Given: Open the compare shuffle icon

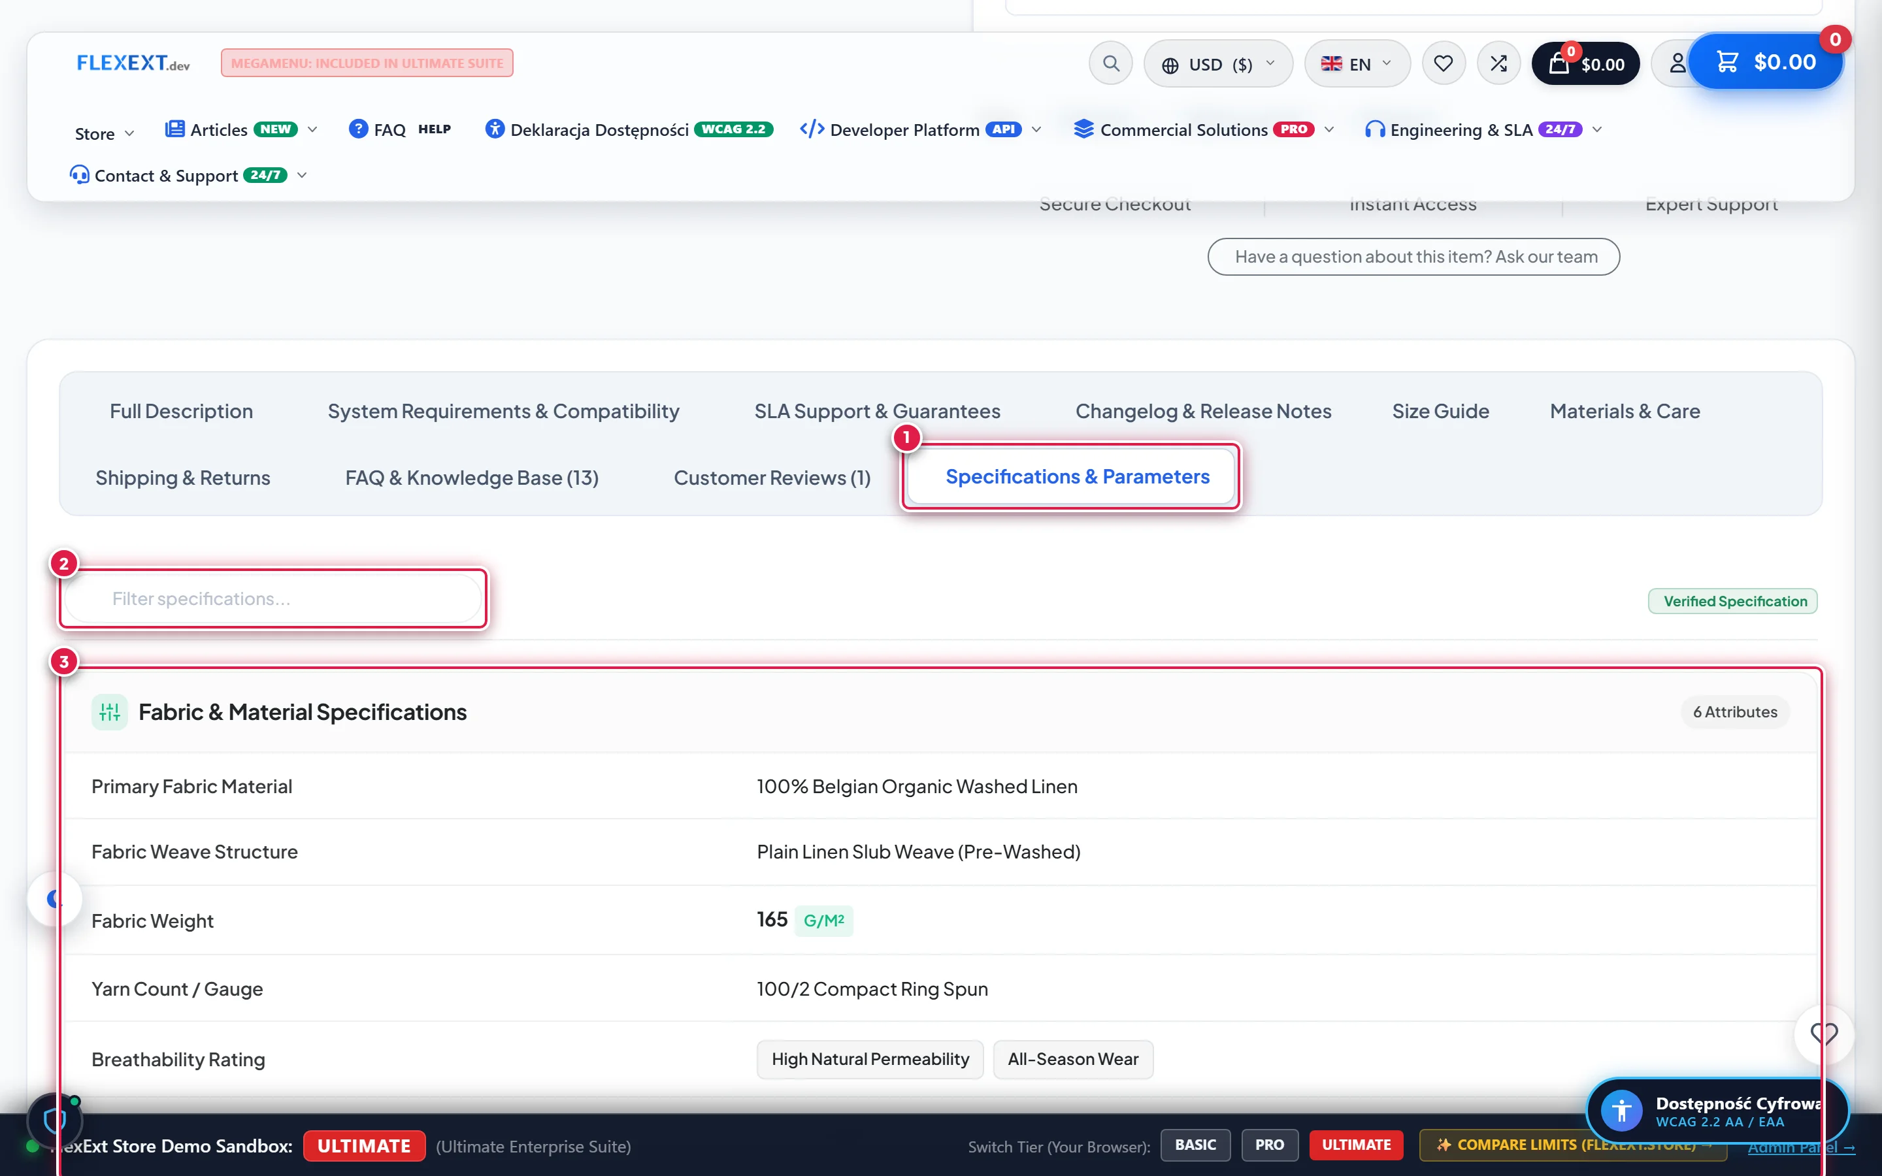Looking at the screenshot, I should click(1498, 64).
